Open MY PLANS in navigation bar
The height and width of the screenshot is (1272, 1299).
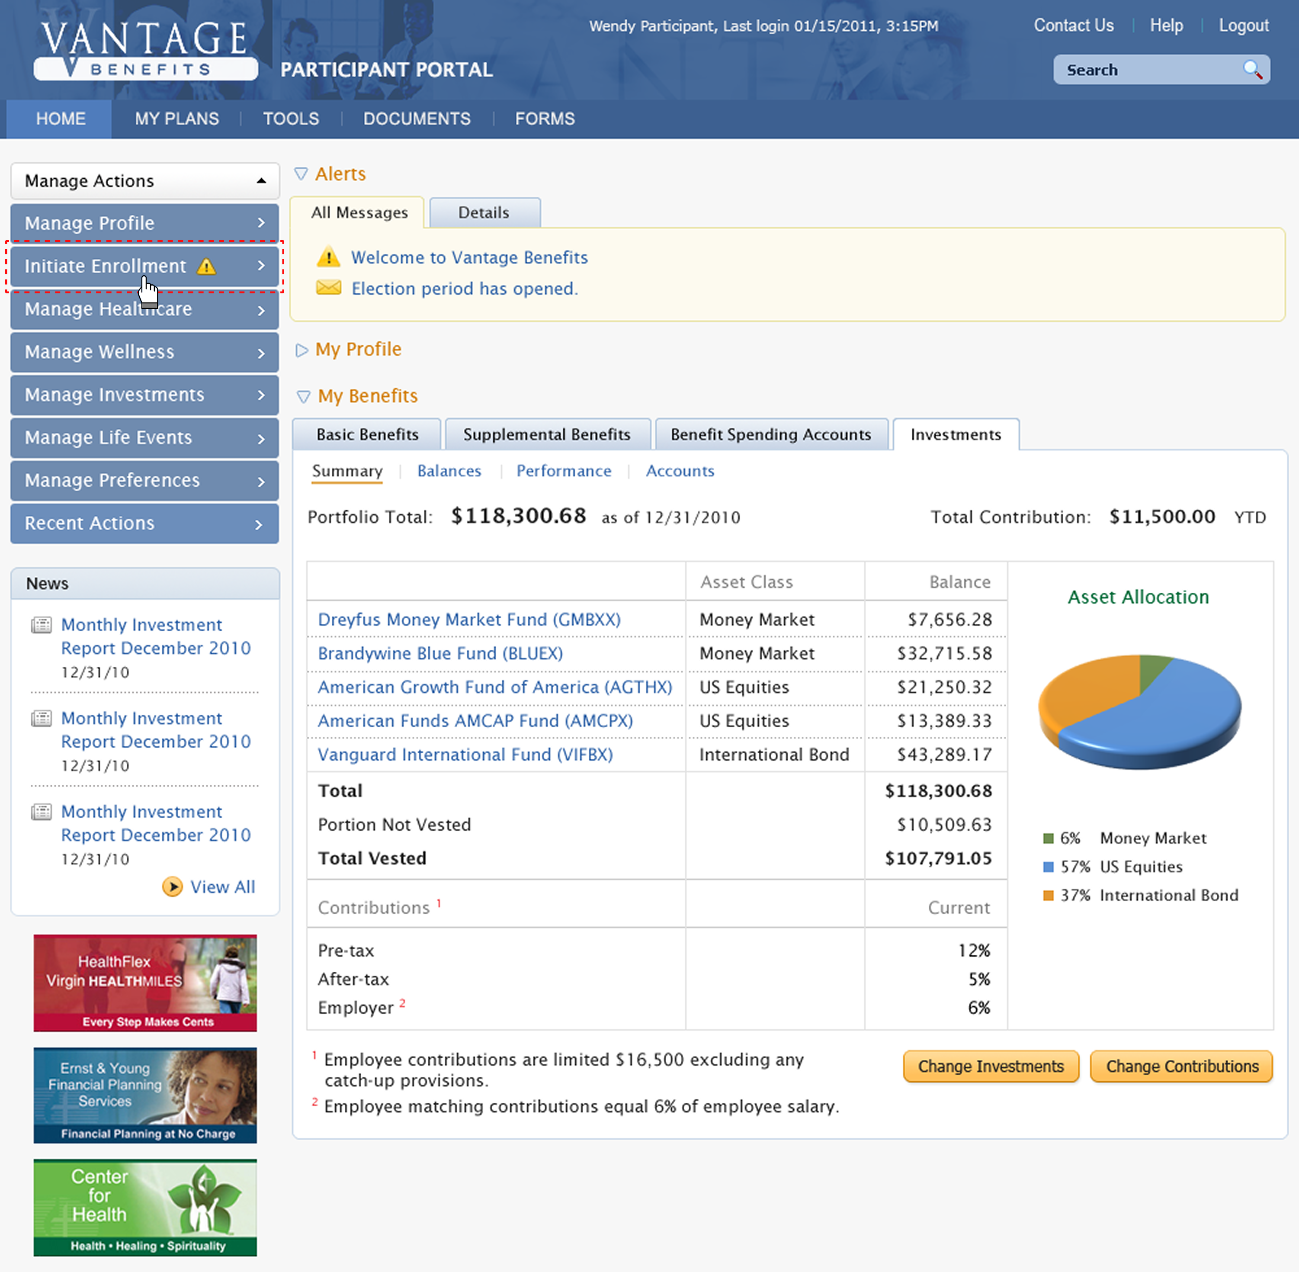176,119
